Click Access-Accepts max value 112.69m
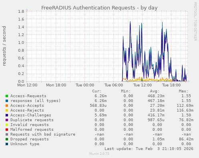199x158 pixels. click(x=185, y=106)
